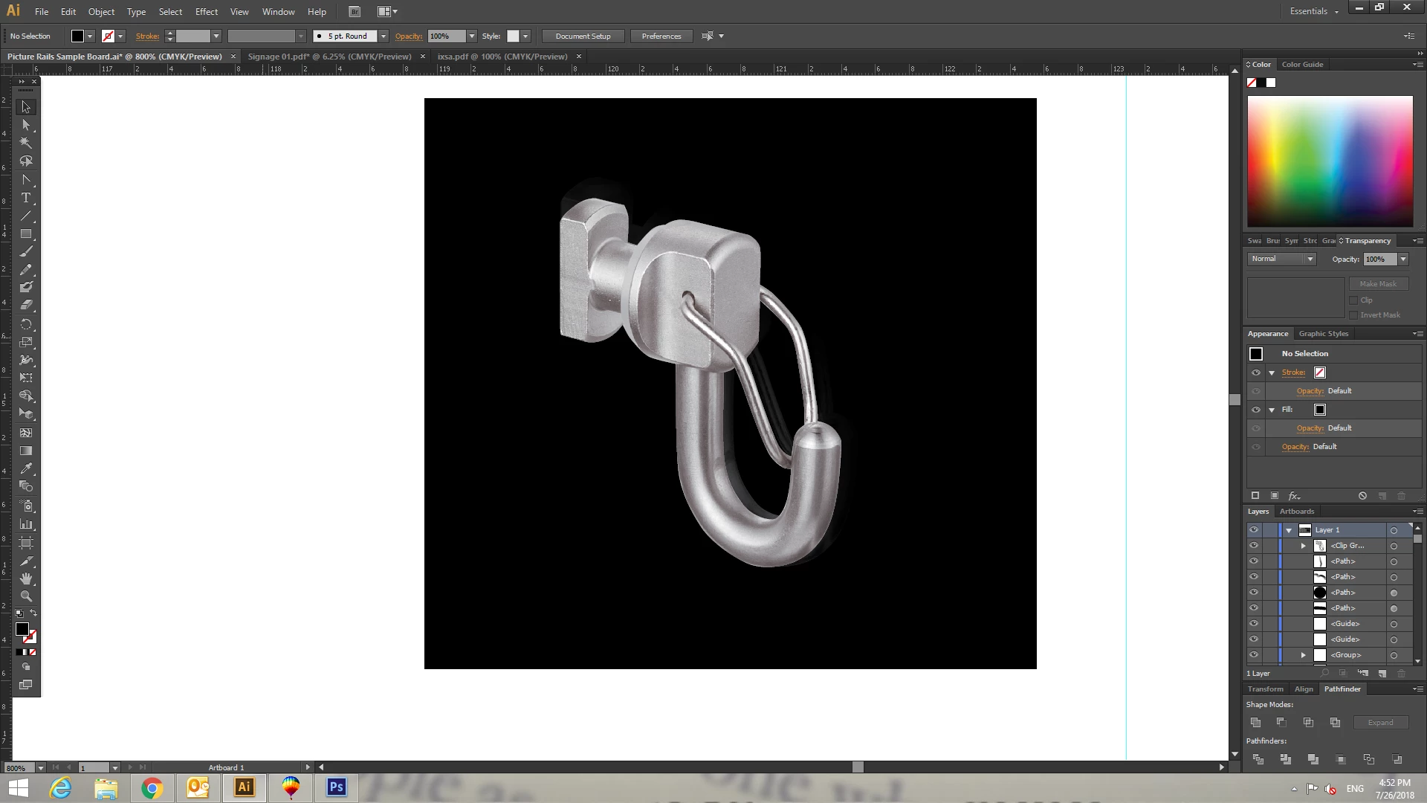Switch to the Signage 01.pdf tab
This screenshot has width=1427, height=803.
click(x=329, y=57)
